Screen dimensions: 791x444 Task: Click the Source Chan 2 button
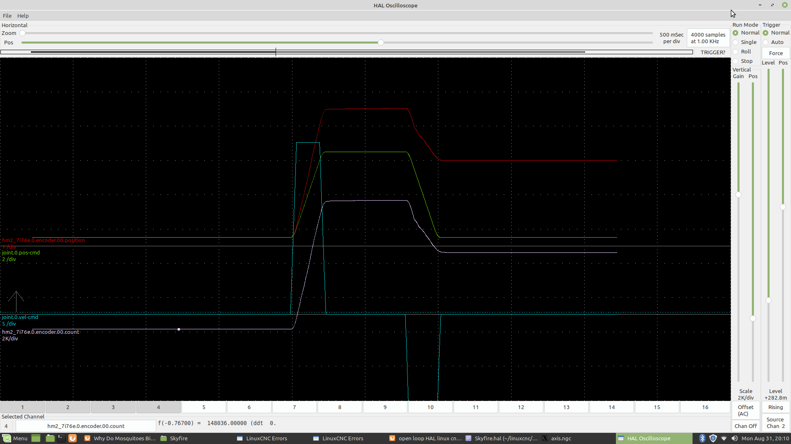[775, 423]
